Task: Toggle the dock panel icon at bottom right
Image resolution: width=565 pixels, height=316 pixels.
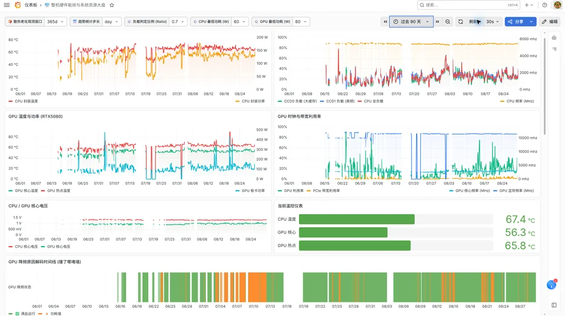Action: pyautogui.click(x=554, y=305)
